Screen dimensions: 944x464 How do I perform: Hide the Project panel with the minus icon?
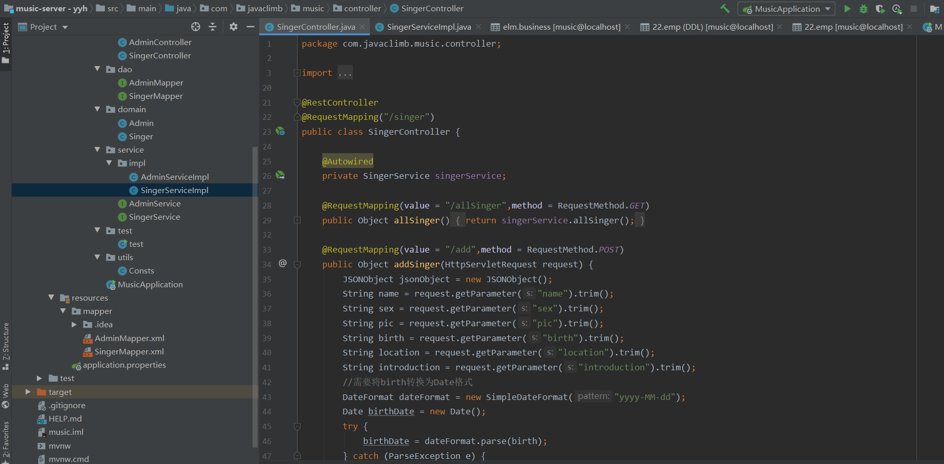[250, 27]
